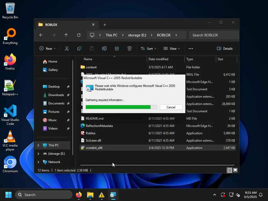This screenshot has width=268, height=201.
Task: Navigate up one folder level
Action: point(66,35)
